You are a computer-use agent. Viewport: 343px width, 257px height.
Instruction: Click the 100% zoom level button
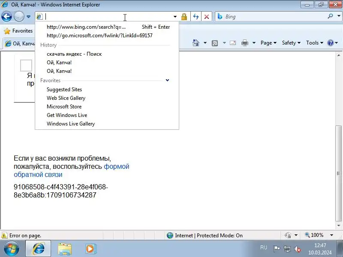(314, 235)
